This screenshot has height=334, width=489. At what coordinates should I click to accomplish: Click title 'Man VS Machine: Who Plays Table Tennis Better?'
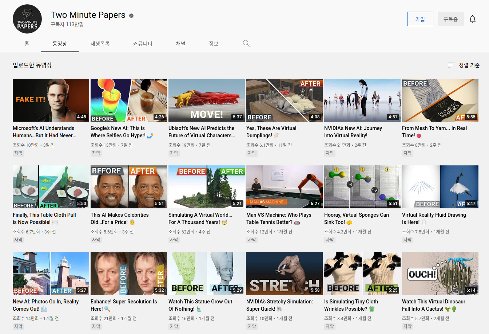(279, 219)
